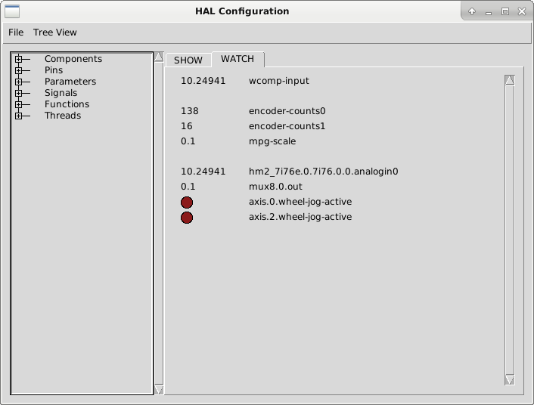Close the HAL Configuration window

[x=522, y=11]
